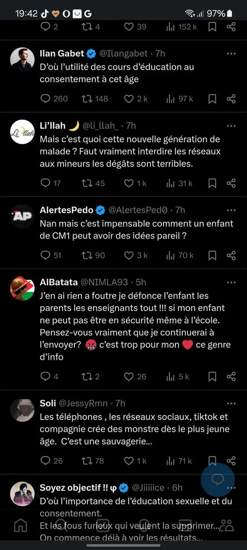Reply to Soli's tweet with 26 comments
The image size is (247, 550).
pos(46,461)
